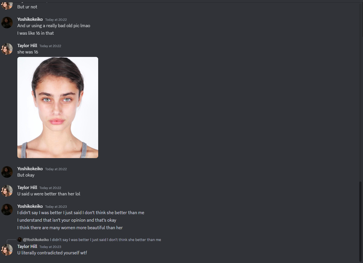Click Yoshikokeiko username above "And ur using" message
This screenshot has height=263, width=363.
30,19
